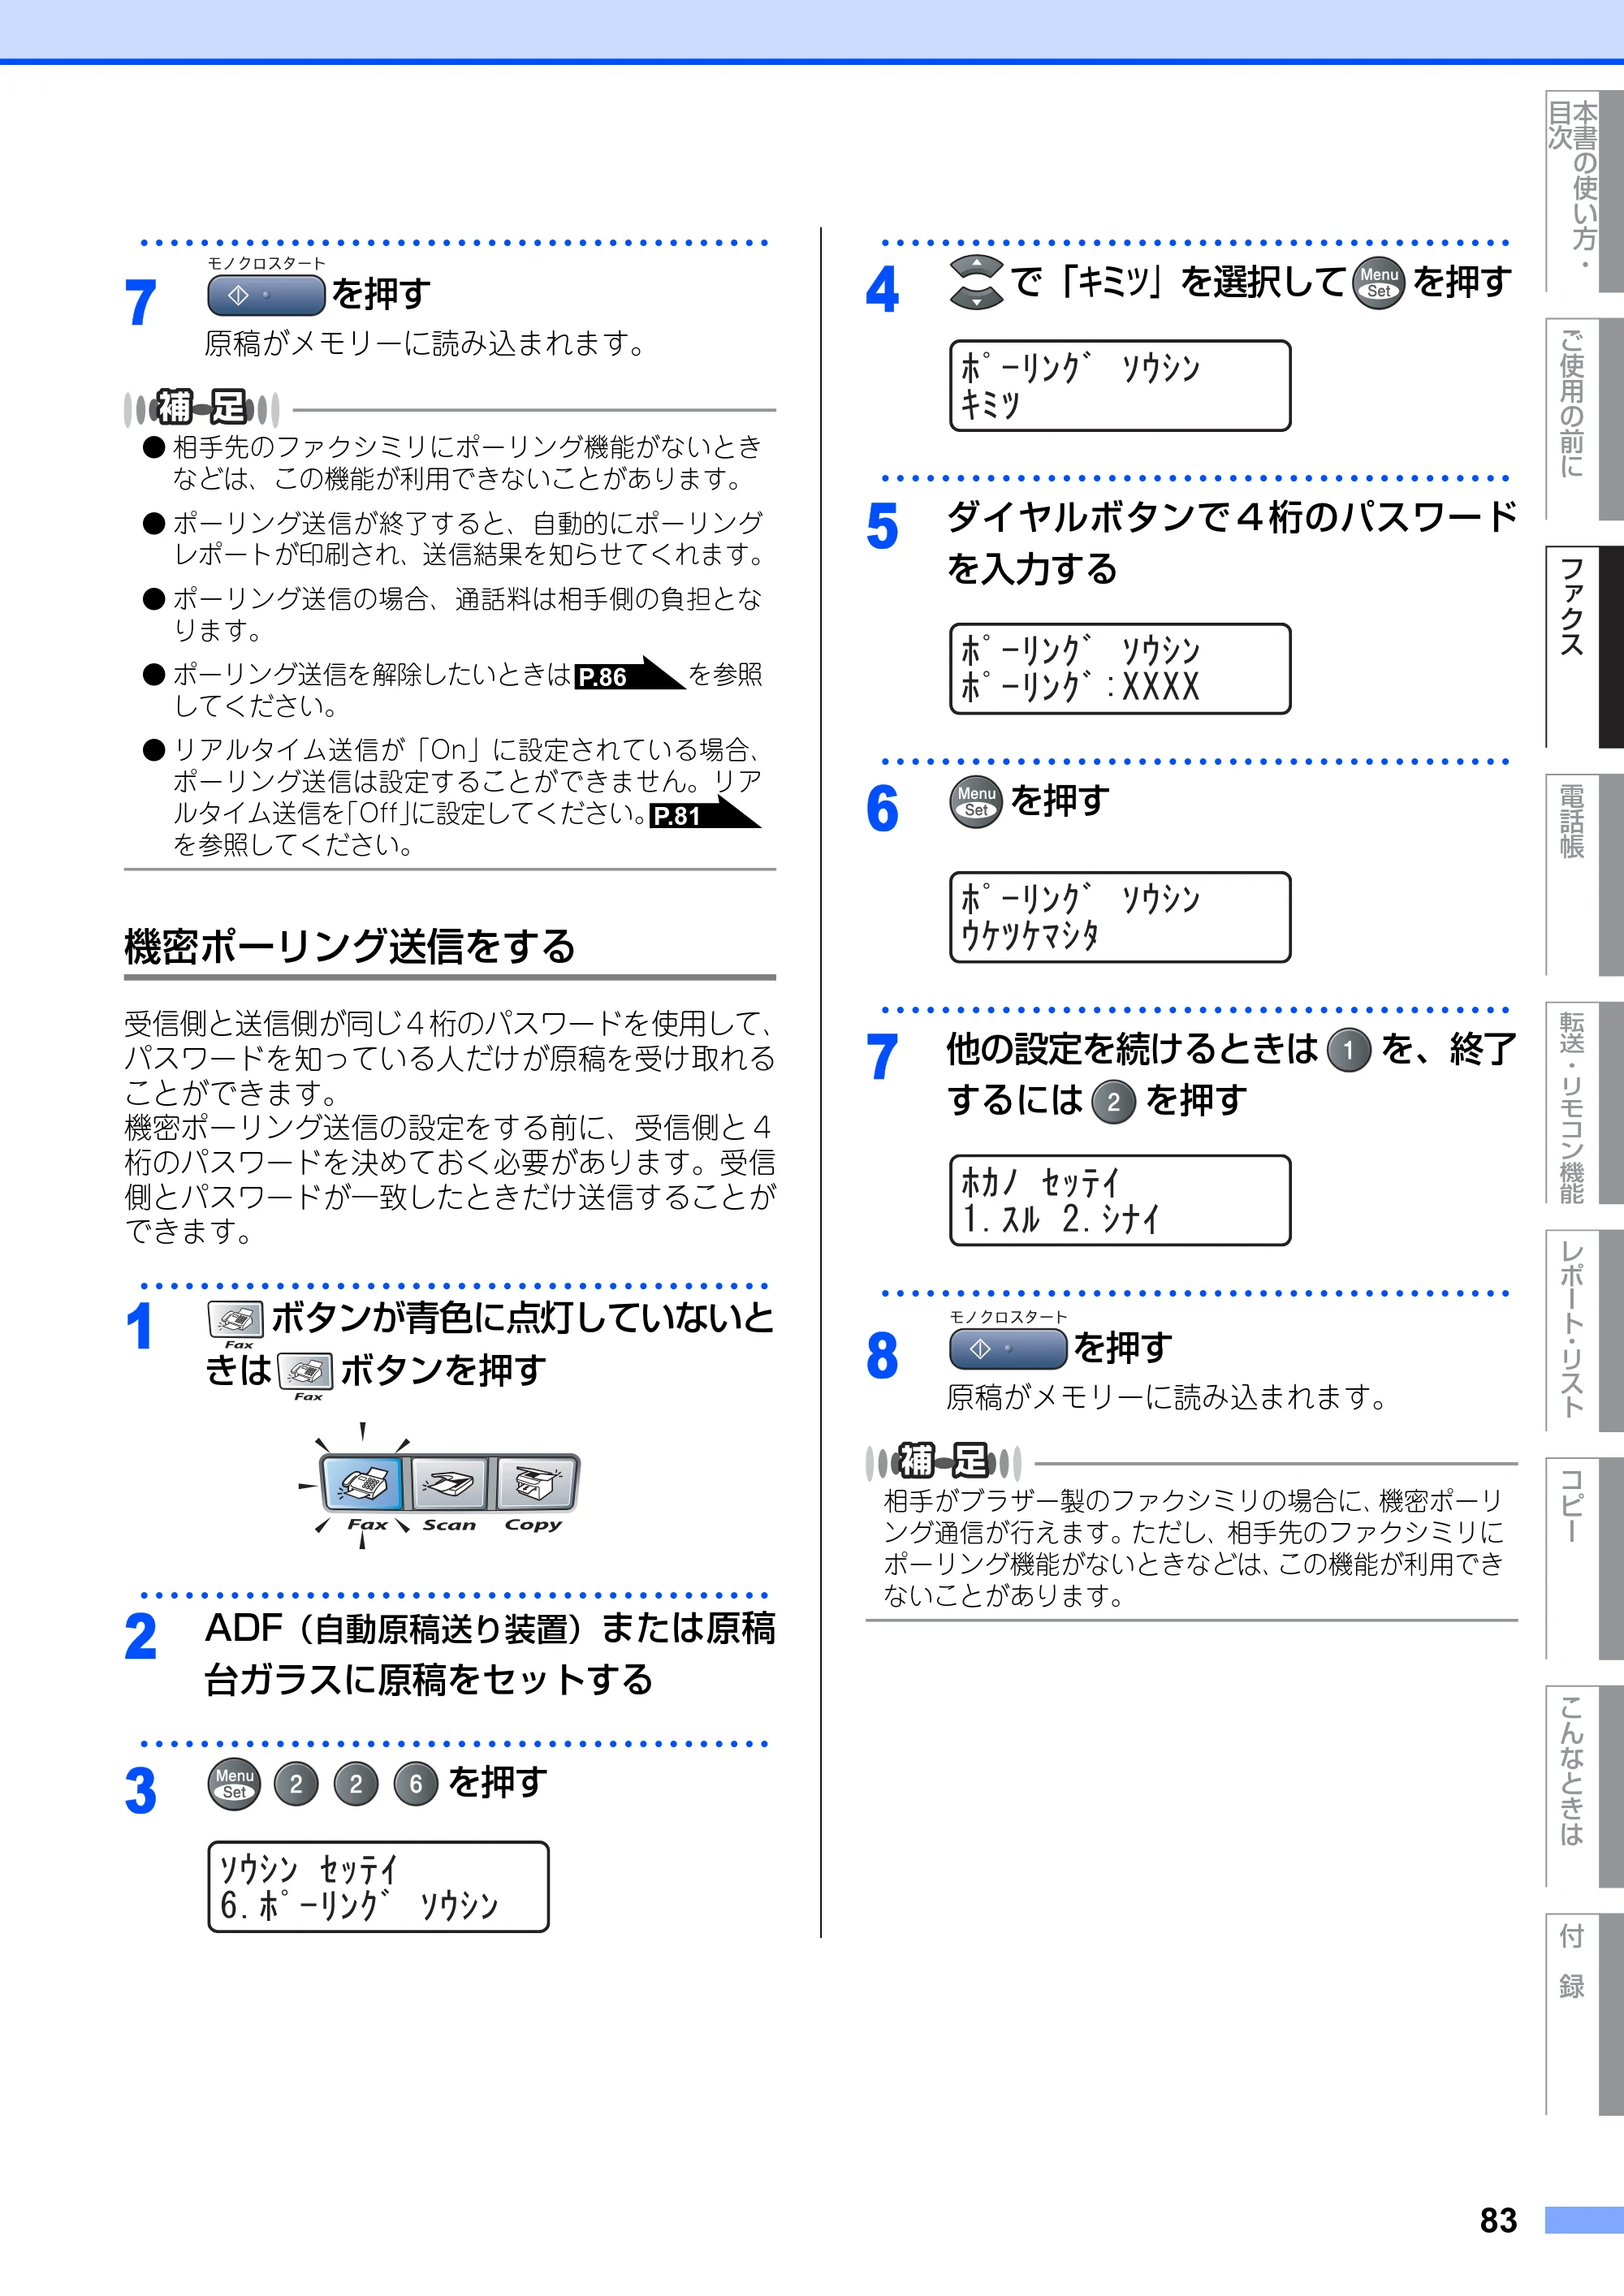Click the LCD display showing ウケツケマシタ
The width and height of the screenshot is (1624, 2296).
pos(1120,917)
